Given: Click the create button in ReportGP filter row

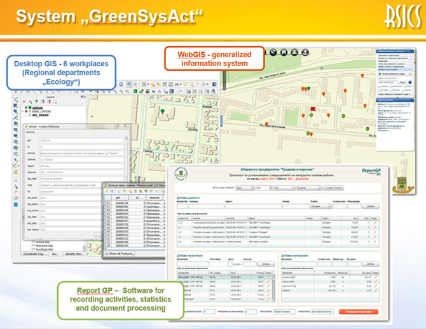Looking at the screenshot, I should (x=333, y=188).
